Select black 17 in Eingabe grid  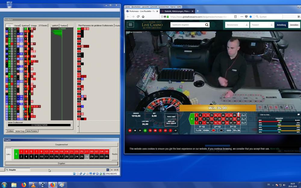pos(61,156)
